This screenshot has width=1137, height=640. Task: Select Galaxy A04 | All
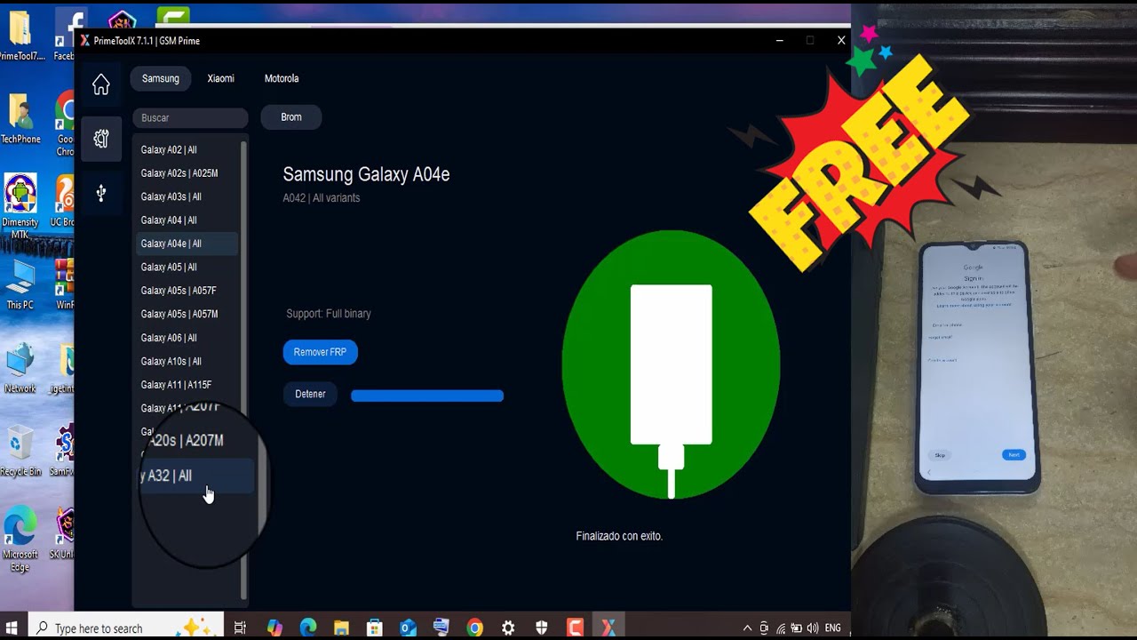187,220
